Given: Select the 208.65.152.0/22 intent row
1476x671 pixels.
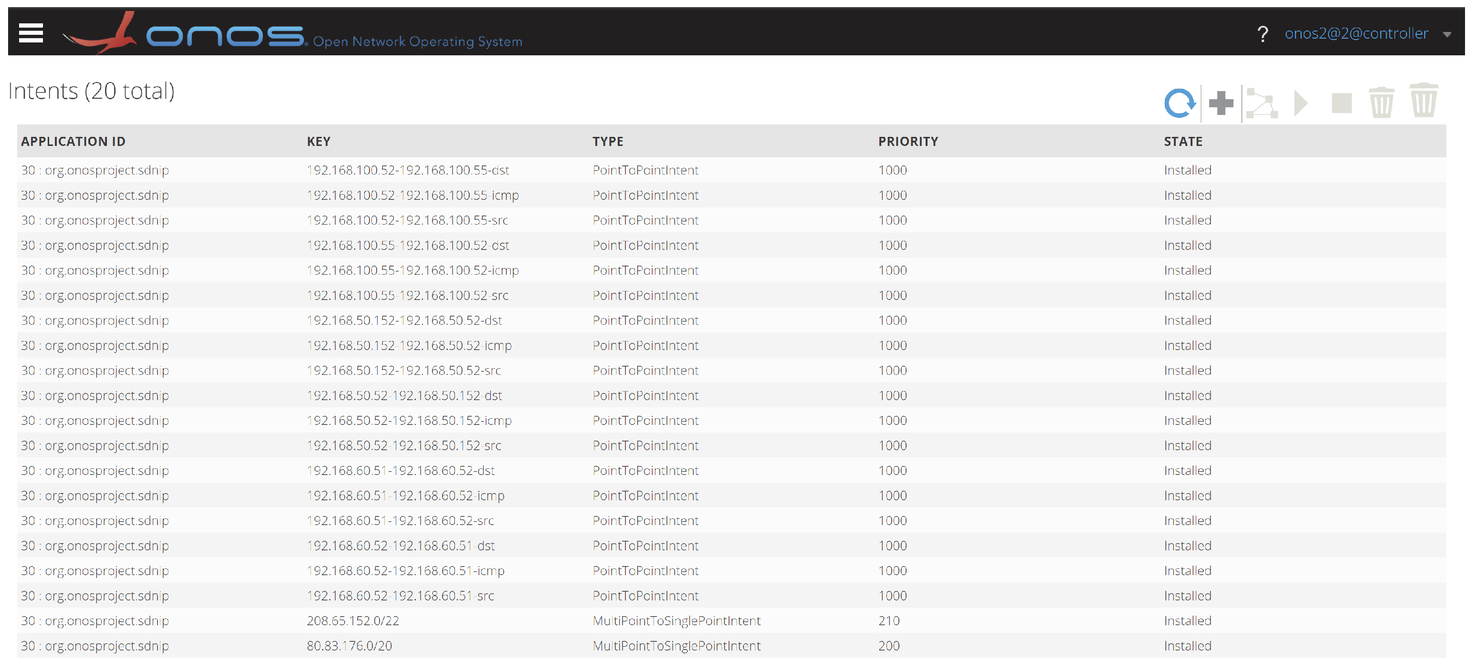Looking at the screenshot, I should click(x=353, y=621).
